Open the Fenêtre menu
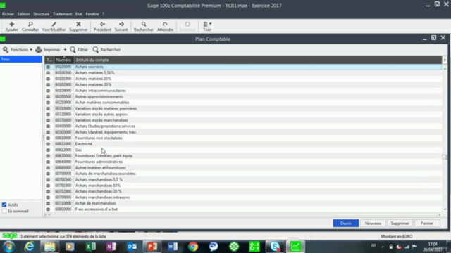The image size is (451, 253). [x=92, y=14]
